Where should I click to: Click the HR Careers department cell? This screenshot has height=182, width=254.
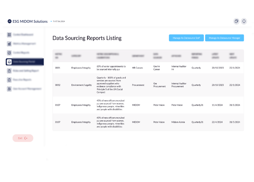137,68
